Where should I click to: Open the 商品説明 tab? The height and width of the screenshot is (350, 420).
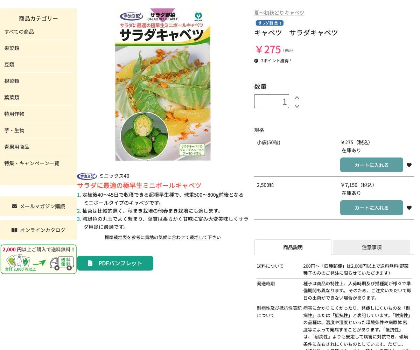coord(293,247)
